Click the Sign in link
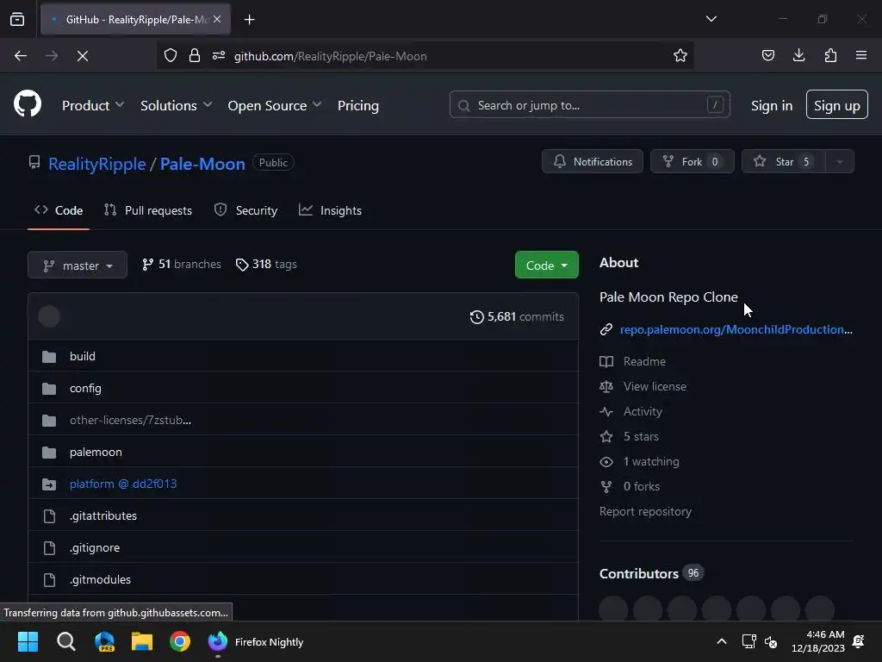 771,105
